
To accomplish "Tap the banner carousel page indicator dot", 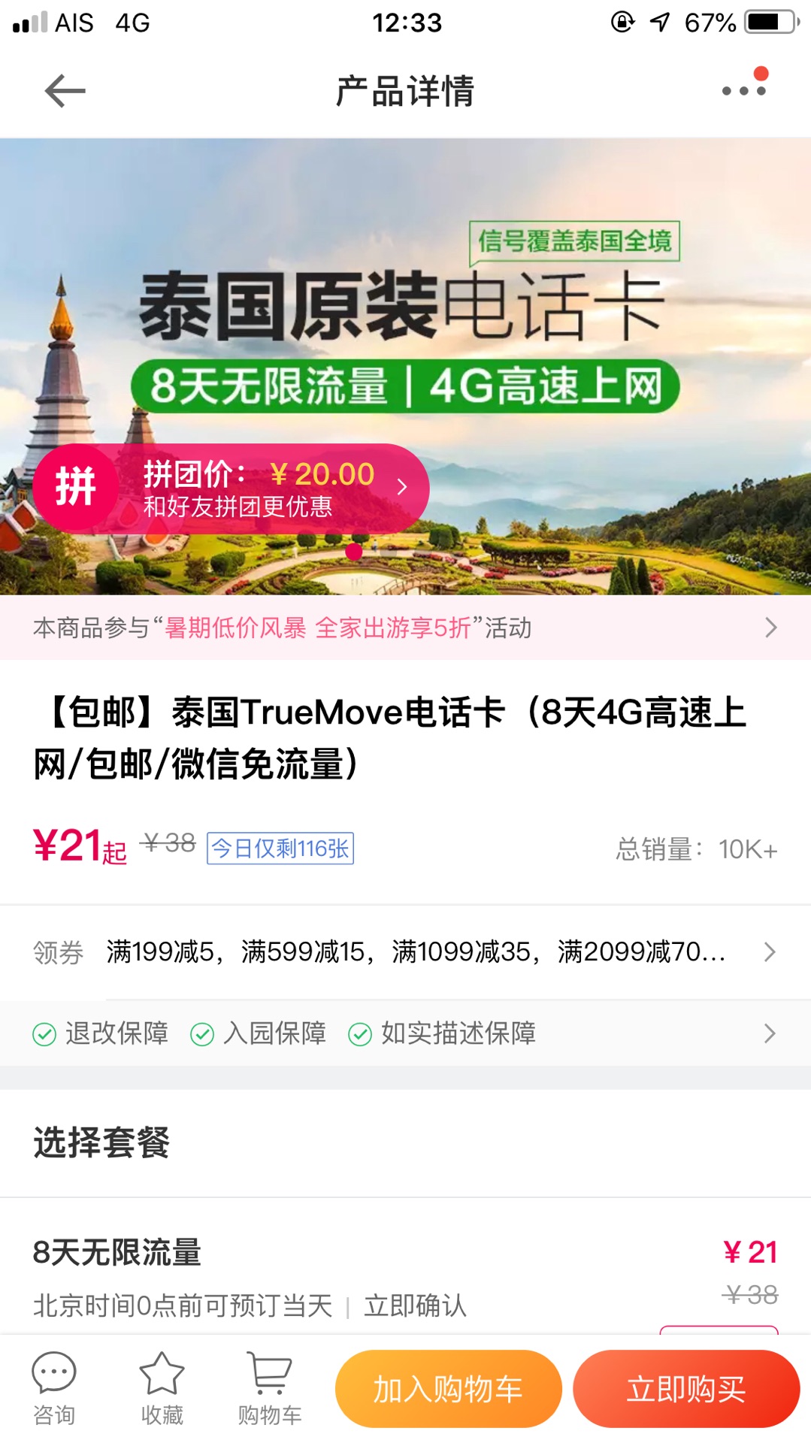I will tap(354, 552).
